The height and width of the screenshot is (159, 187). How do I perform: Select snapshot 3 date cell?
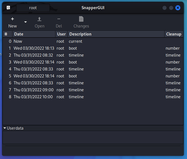[x=34, y=62]
